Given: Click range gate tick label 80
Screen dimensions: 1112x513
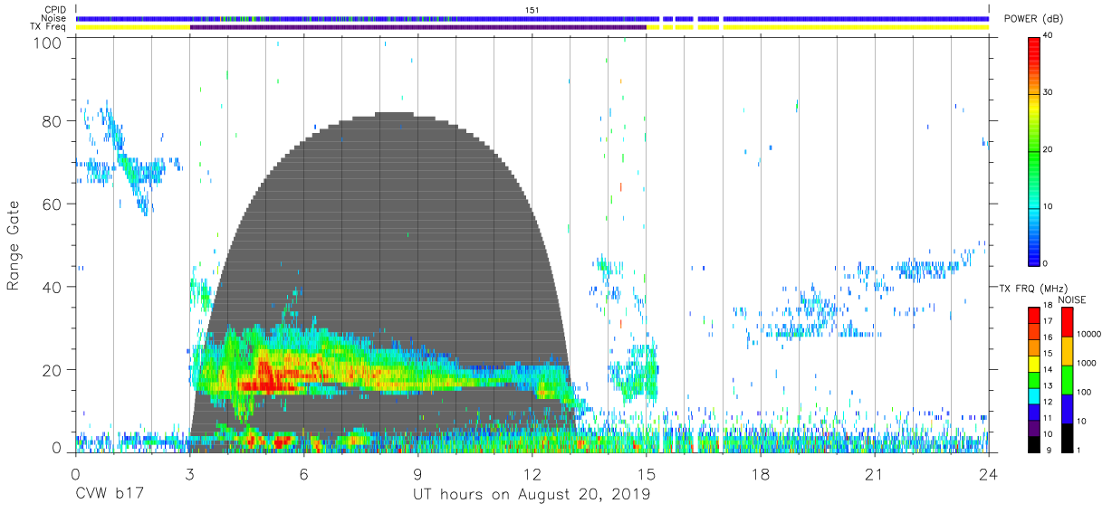Looking at the screenshot, I should [53, 121].
